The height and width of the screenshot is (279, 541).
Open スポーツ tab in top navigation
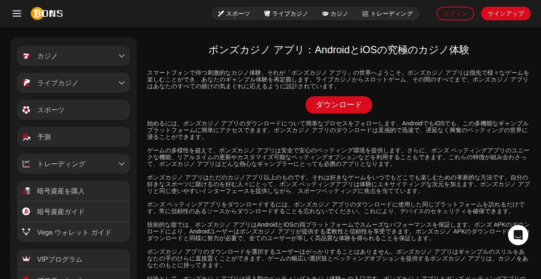234,14
